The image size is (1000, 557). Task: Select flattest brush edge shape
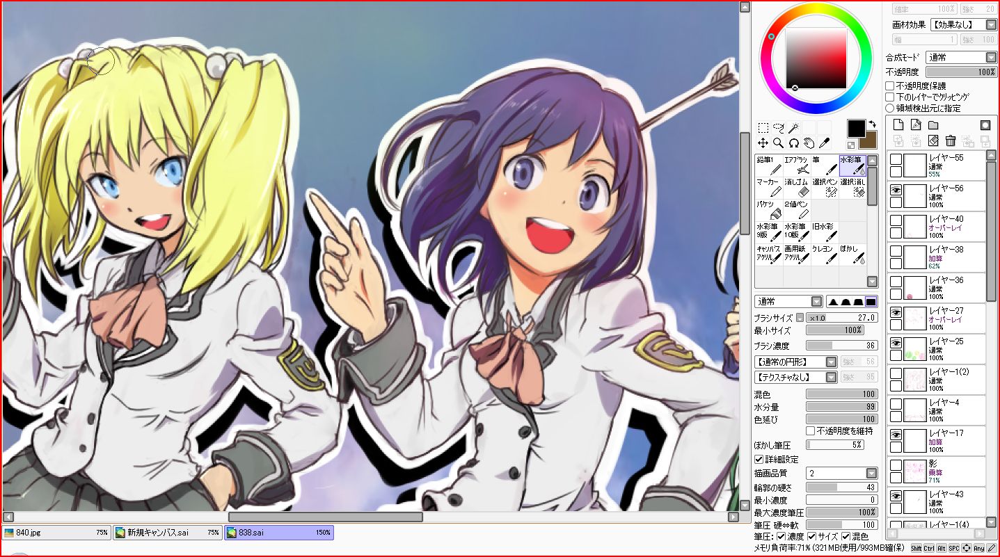pyautogui.click(x=871, y=302)
